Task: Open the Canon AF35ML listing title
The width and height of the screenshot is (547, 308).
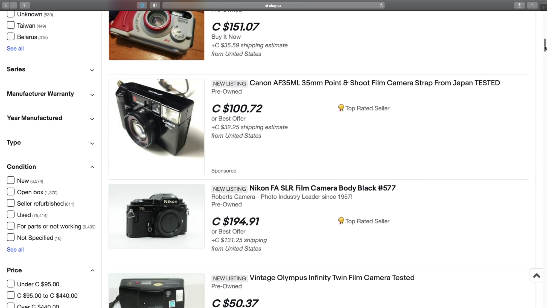Action: tap(374, 83)
